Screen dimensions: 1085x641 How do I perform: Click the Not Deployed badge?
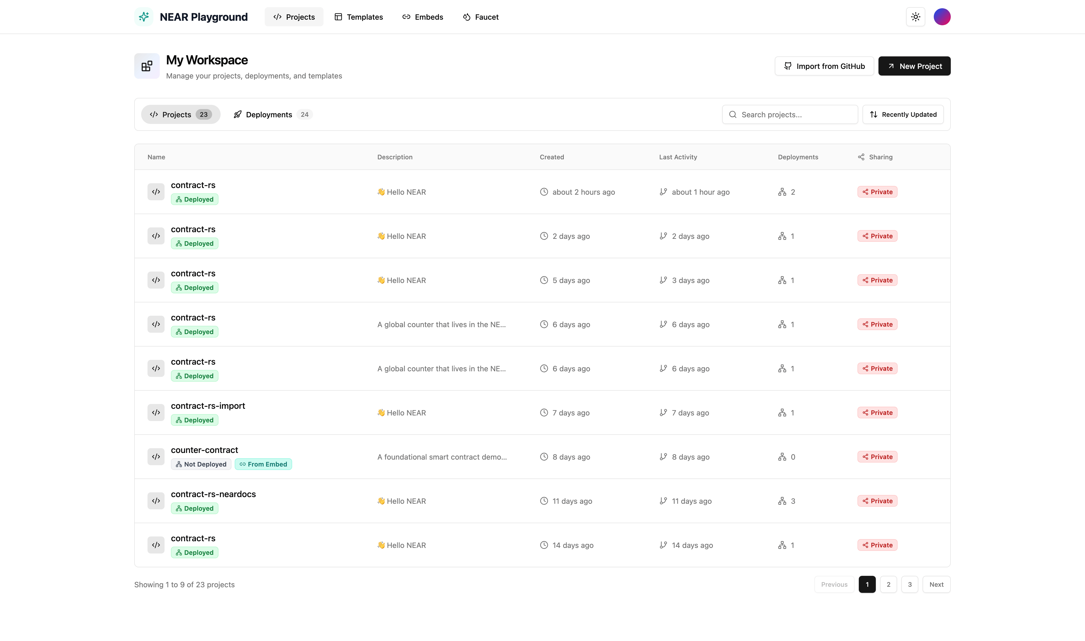coord(201,464)
